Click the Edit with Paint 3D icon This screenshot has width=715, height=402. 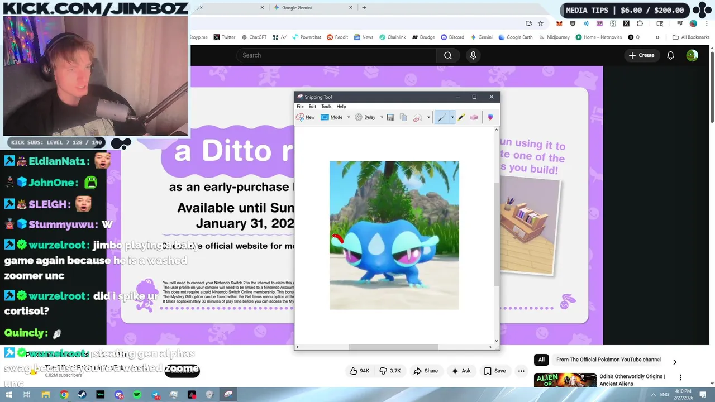coord(490,117)
